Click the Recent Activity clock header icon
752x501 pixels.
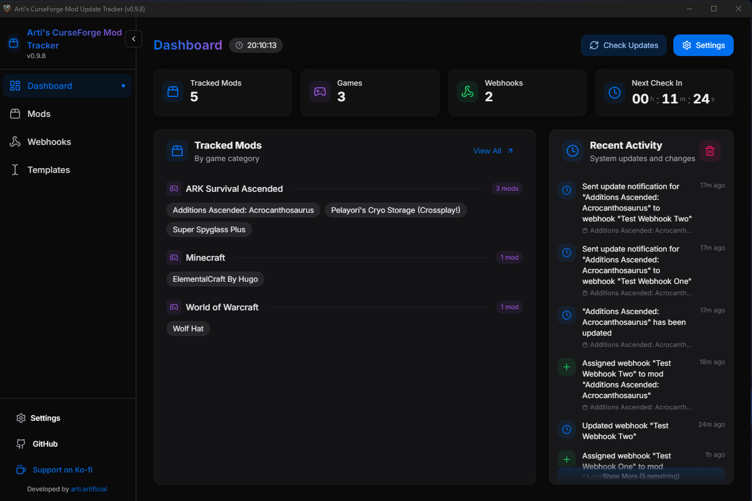click(573, 151)
